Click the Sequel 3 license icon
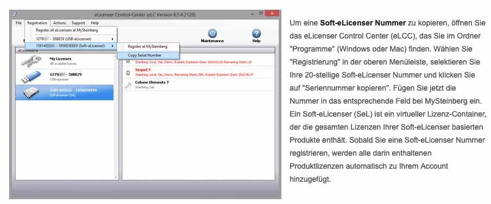The height and width of the screenshot is (204, 491). [128, 73]
